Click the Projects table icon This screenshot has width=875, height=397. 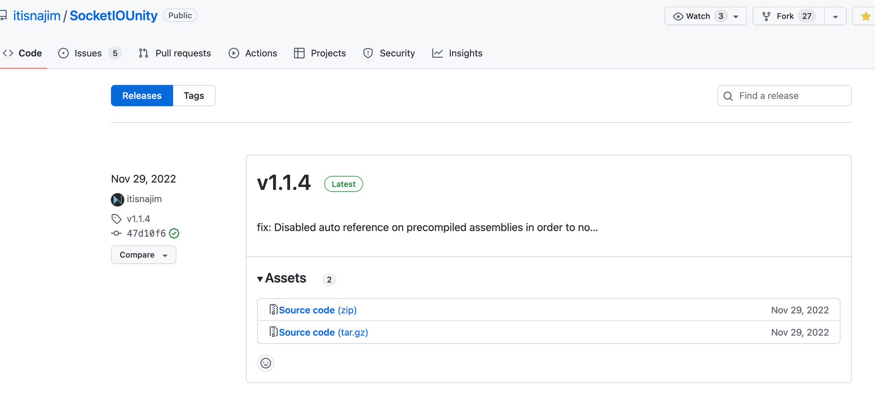click(x=299, y=53)
